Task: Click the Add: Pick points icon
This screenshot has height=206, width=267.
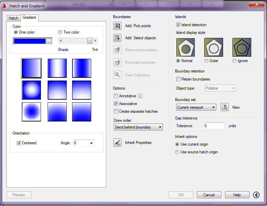Action: pyautogui.click(x=117, y=26)
